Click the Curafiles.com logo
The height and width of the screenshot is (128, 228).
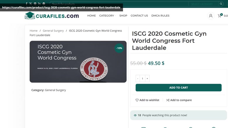(x=52, y=16)
